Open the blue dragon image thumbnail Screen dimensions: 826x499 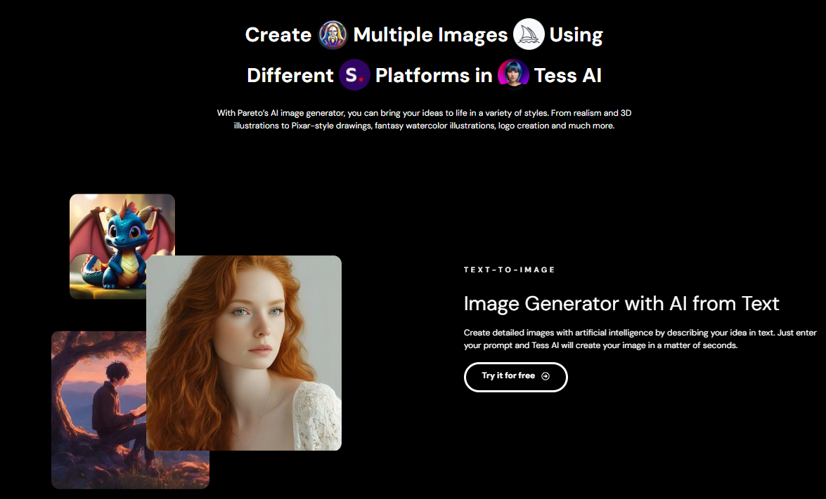coord(122,246)
